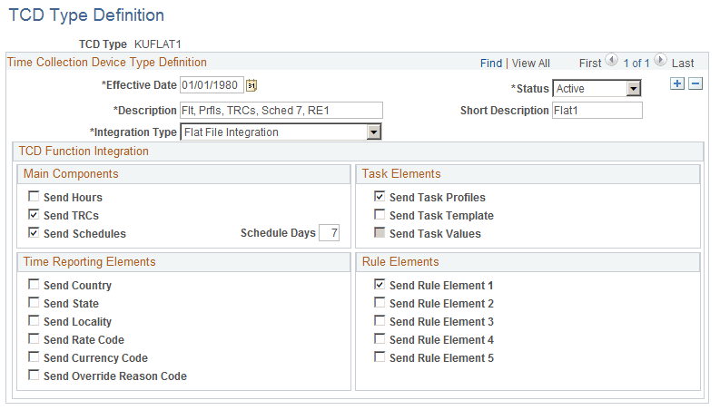
Task: Open the View All link
Action: (531, 63)
